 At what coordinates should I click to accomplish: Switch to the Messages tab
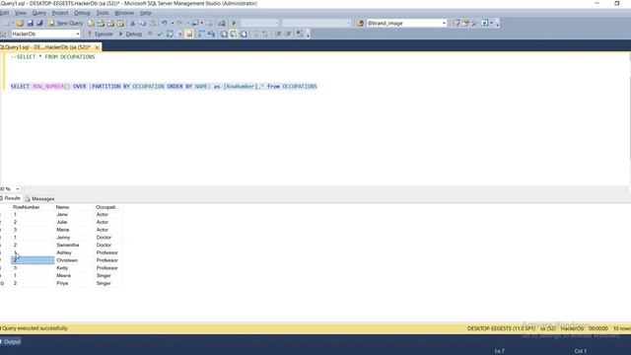click(39, 199)
